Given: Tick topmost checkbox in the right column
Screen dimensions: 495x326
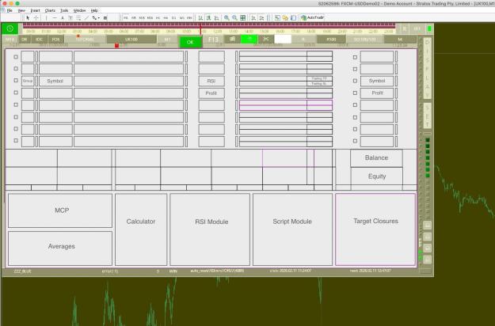Looking at the screenshot, I should pos(355,57).
